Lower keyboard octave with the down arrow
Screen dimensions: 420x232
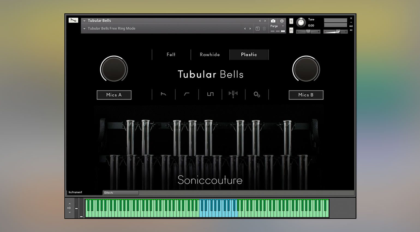pyautogui.click(x=70, y=212)
